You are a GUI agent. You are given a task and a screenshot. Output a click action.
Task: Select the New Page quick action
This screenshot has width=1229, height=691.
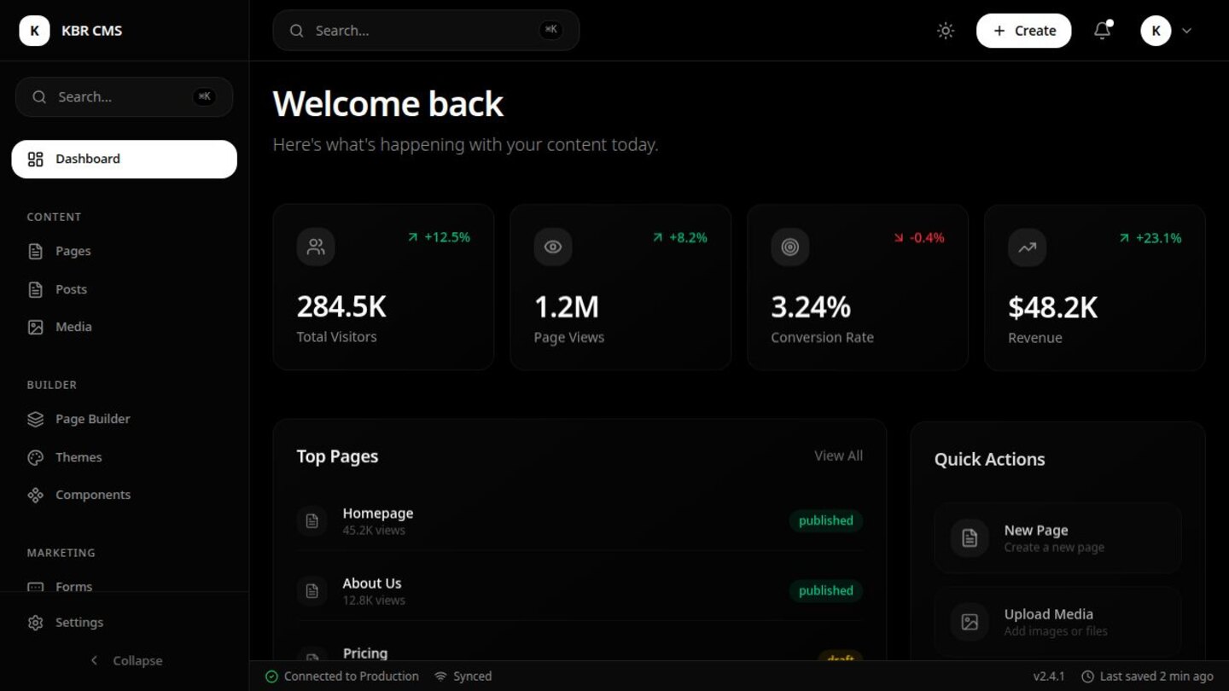point(1057,538)
